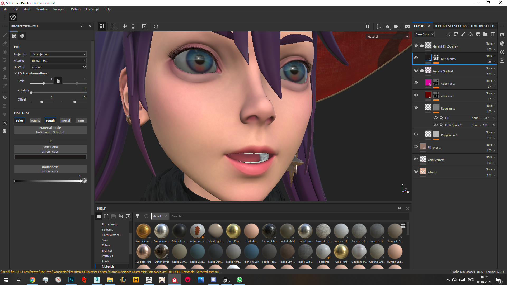507x285 pixels.
Task: Toggle visibility of color var 2 layer
Action: tap(416, 83)
